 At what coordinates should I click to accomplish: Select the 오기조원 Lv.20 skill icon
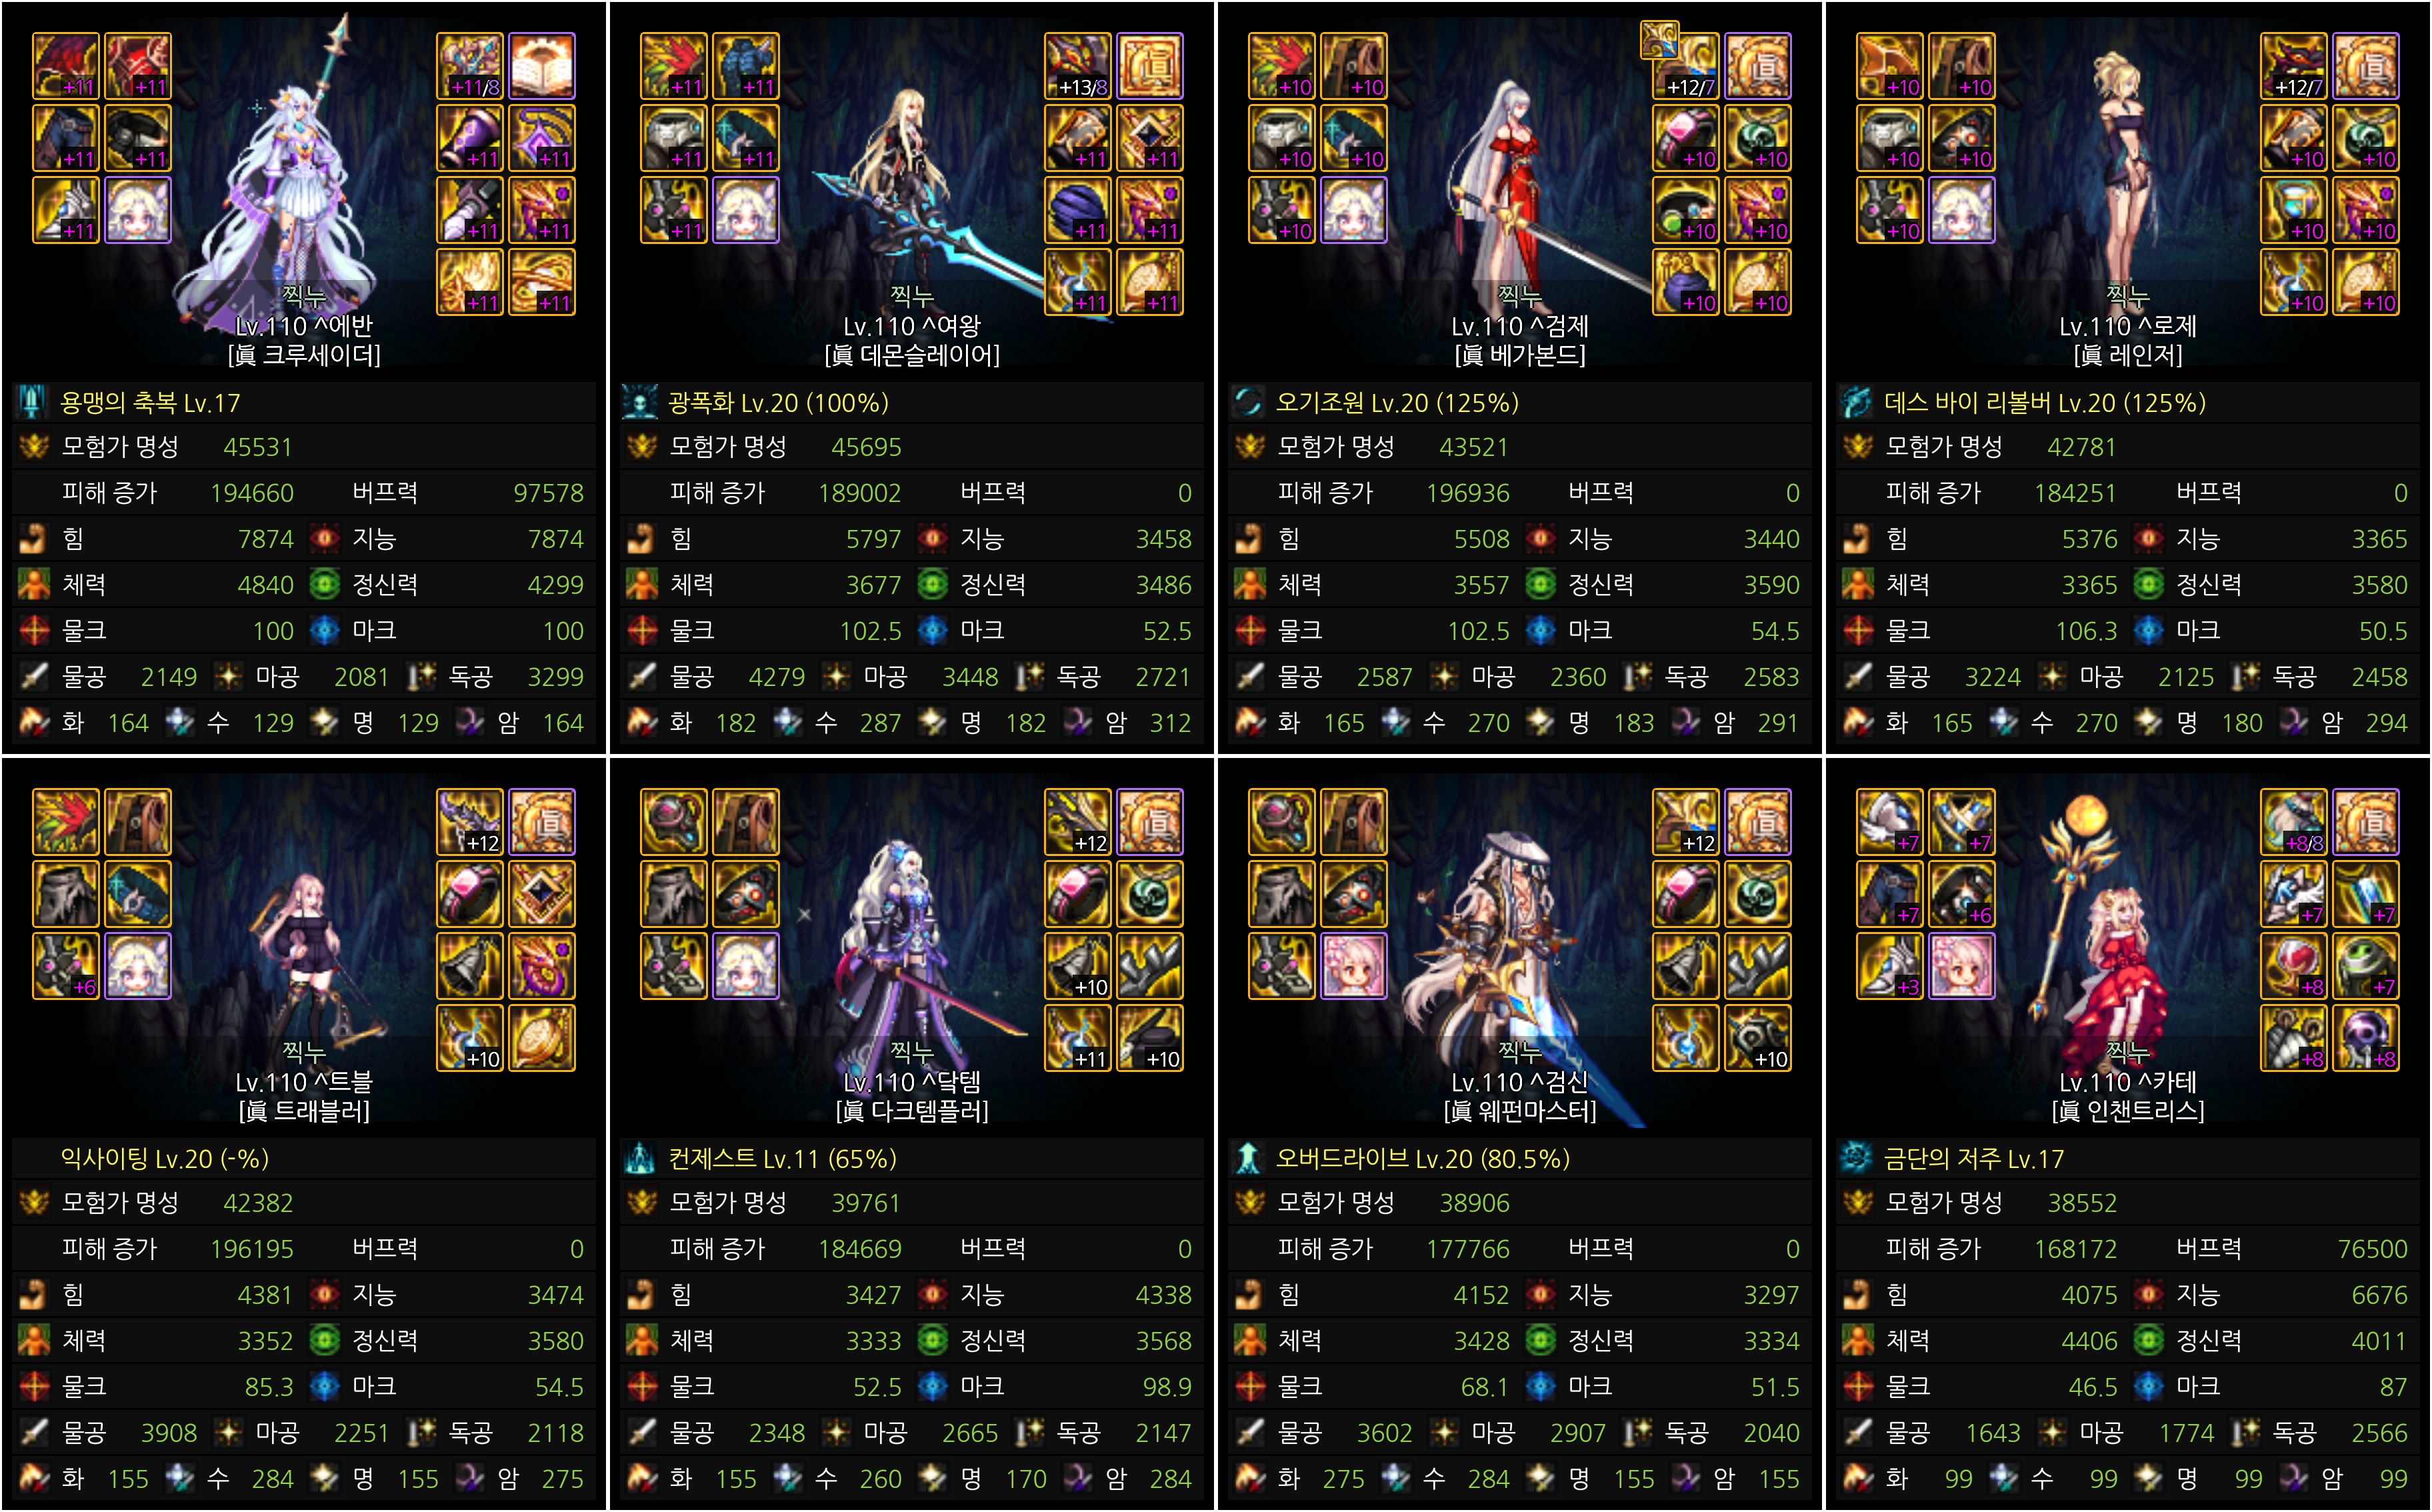coord(1248,402)
